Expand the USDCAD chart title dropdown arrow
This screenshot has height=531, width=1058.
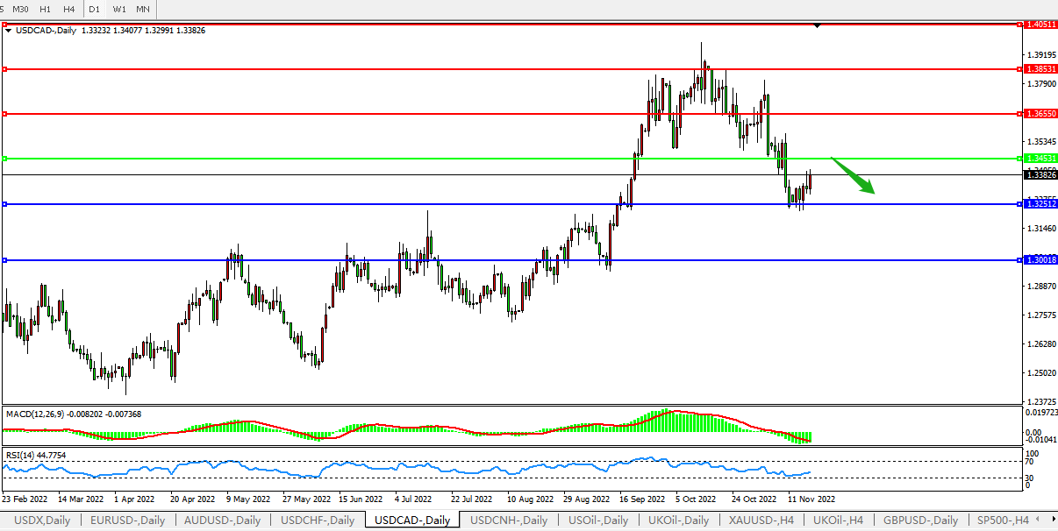click(x=9, y=31)
